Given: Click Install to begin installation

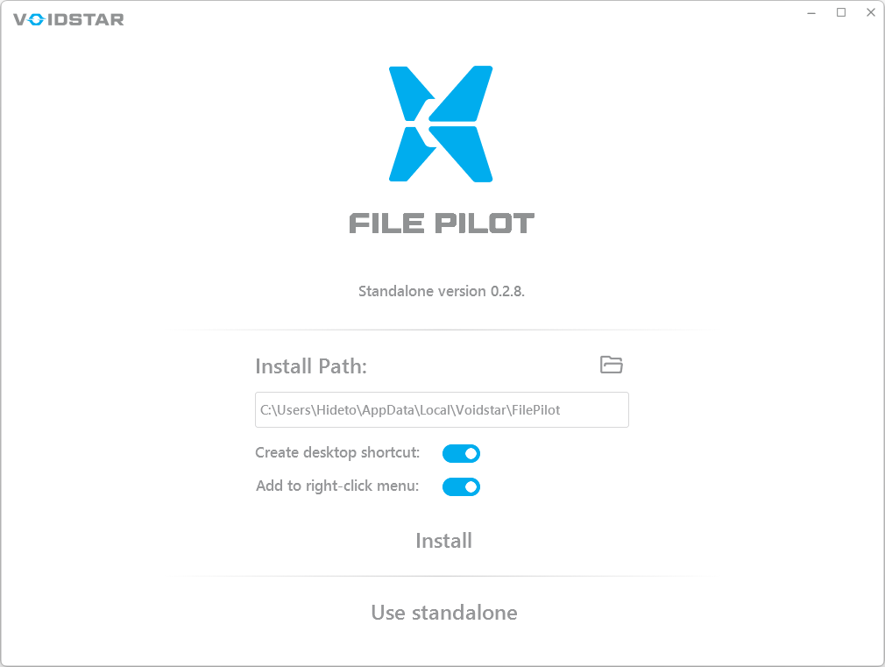Looking at the screenshot, I should click(x=443, y=541).
